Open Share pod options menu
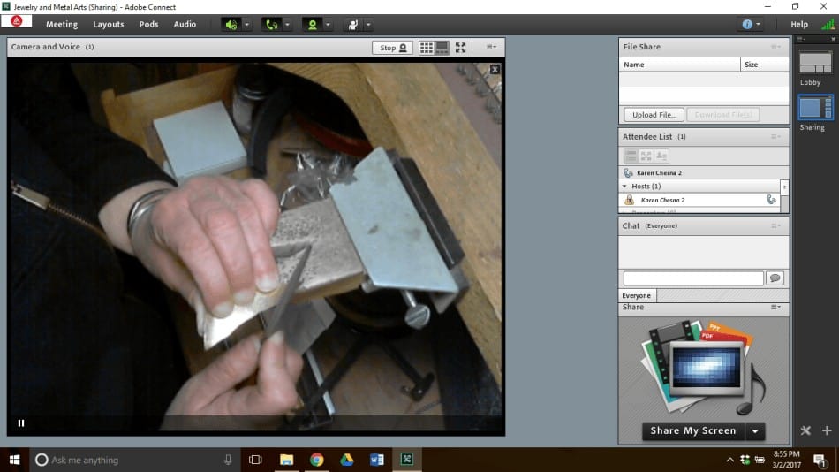This screenshot has width=839, height=472. [775, 307]
